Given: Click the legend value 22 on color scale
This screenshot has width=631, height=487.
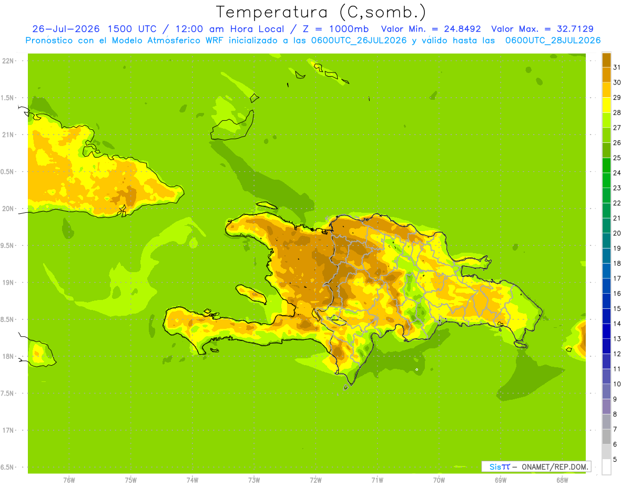Looking at the screenshot, I should 617,203.
